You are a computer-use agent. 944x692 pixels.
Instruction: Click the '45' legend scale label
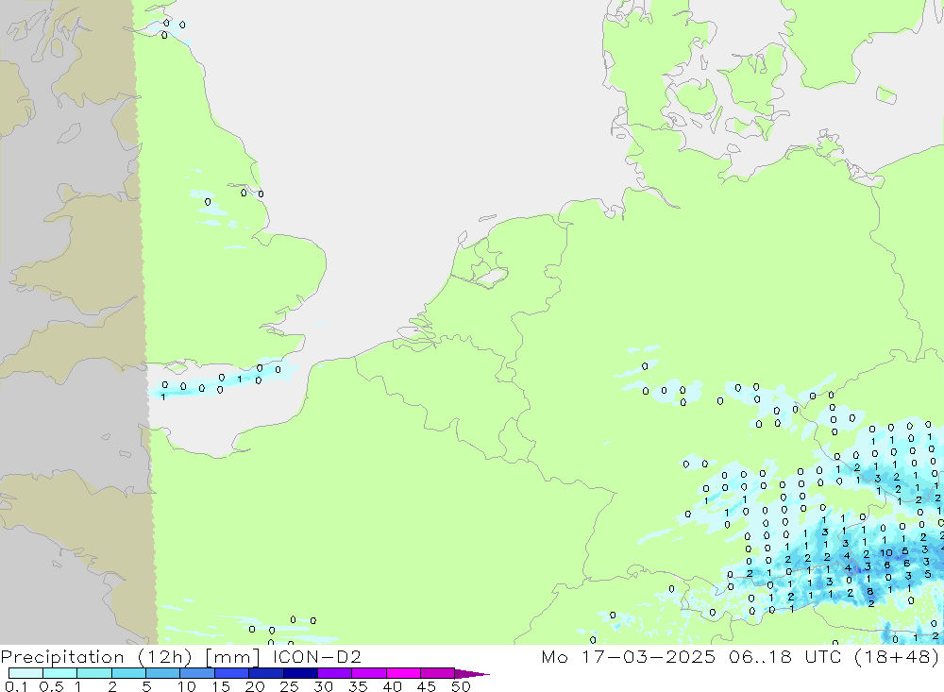427,686
